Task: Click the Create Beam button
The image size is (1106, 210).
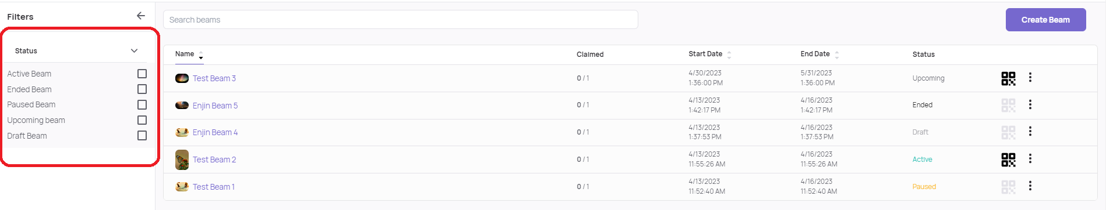Action: click(1045, 20)
